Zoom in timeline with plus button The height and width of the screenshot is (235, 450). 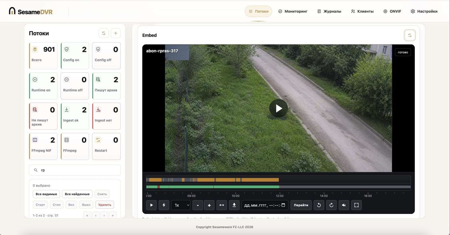pyautogui.click(x=209, y=205)
